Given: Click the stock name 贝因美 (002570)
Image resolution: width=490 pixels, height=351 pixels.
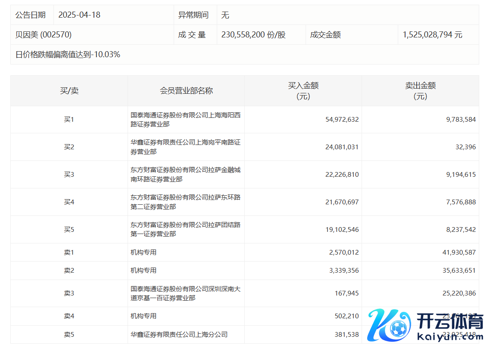Looking at the screenshot, I should coord(44,35).
